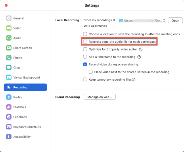Uncheck Record video during screen sharing
The height and width of the screenshot is (152, 184).
point(85,64)
